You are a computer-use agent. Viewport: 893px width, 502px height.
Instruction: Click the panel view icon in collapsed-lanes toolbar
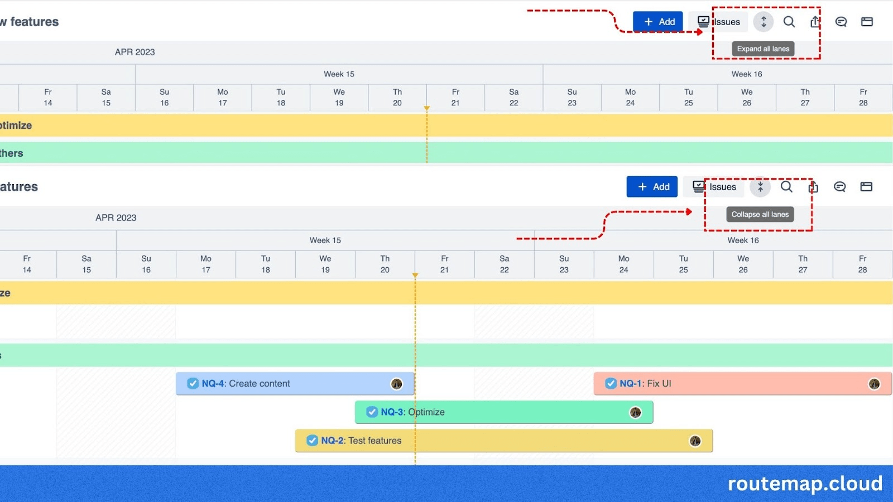(866, 22)
